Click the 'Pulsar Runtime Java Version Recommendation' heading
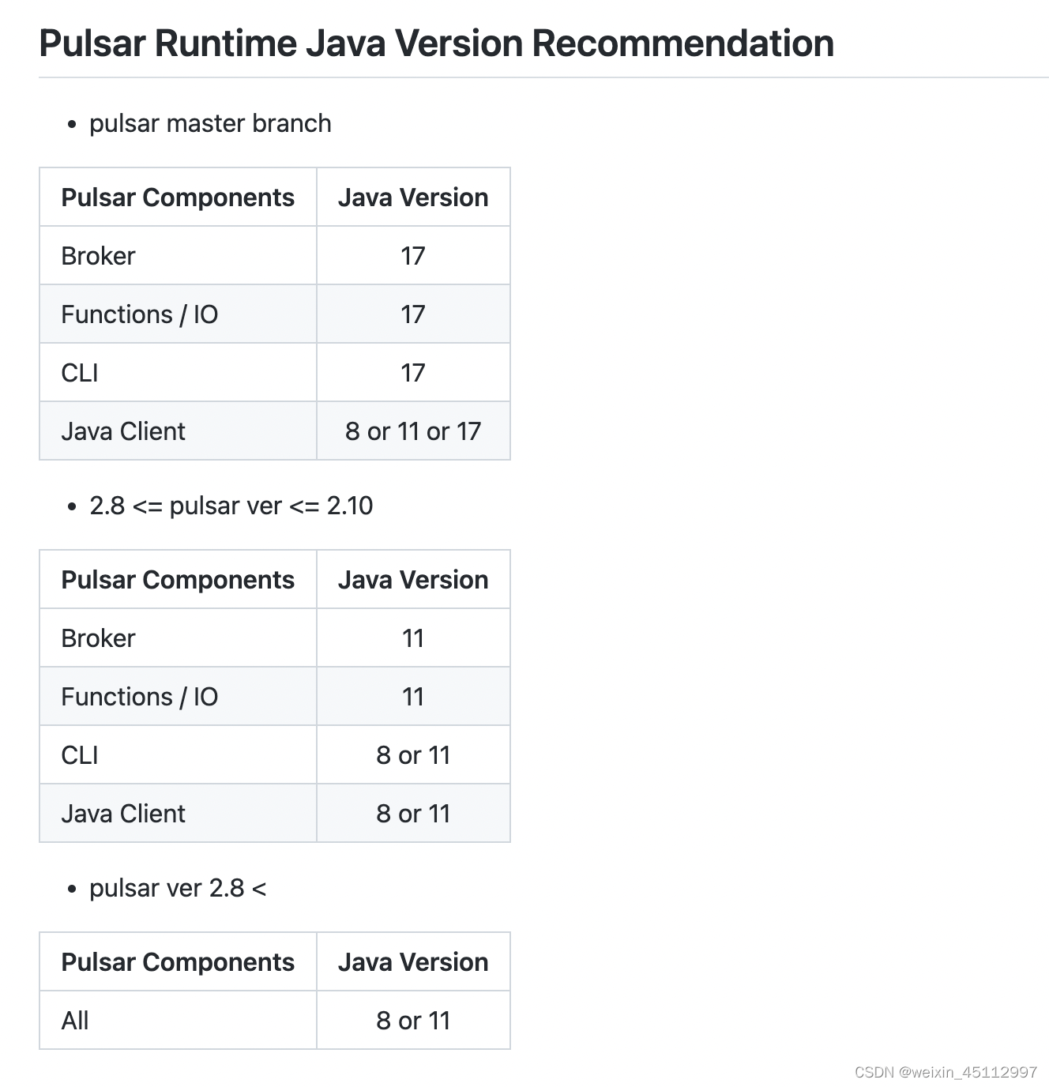Viewport: 1049px width, 1087px height. click(436, 43)
